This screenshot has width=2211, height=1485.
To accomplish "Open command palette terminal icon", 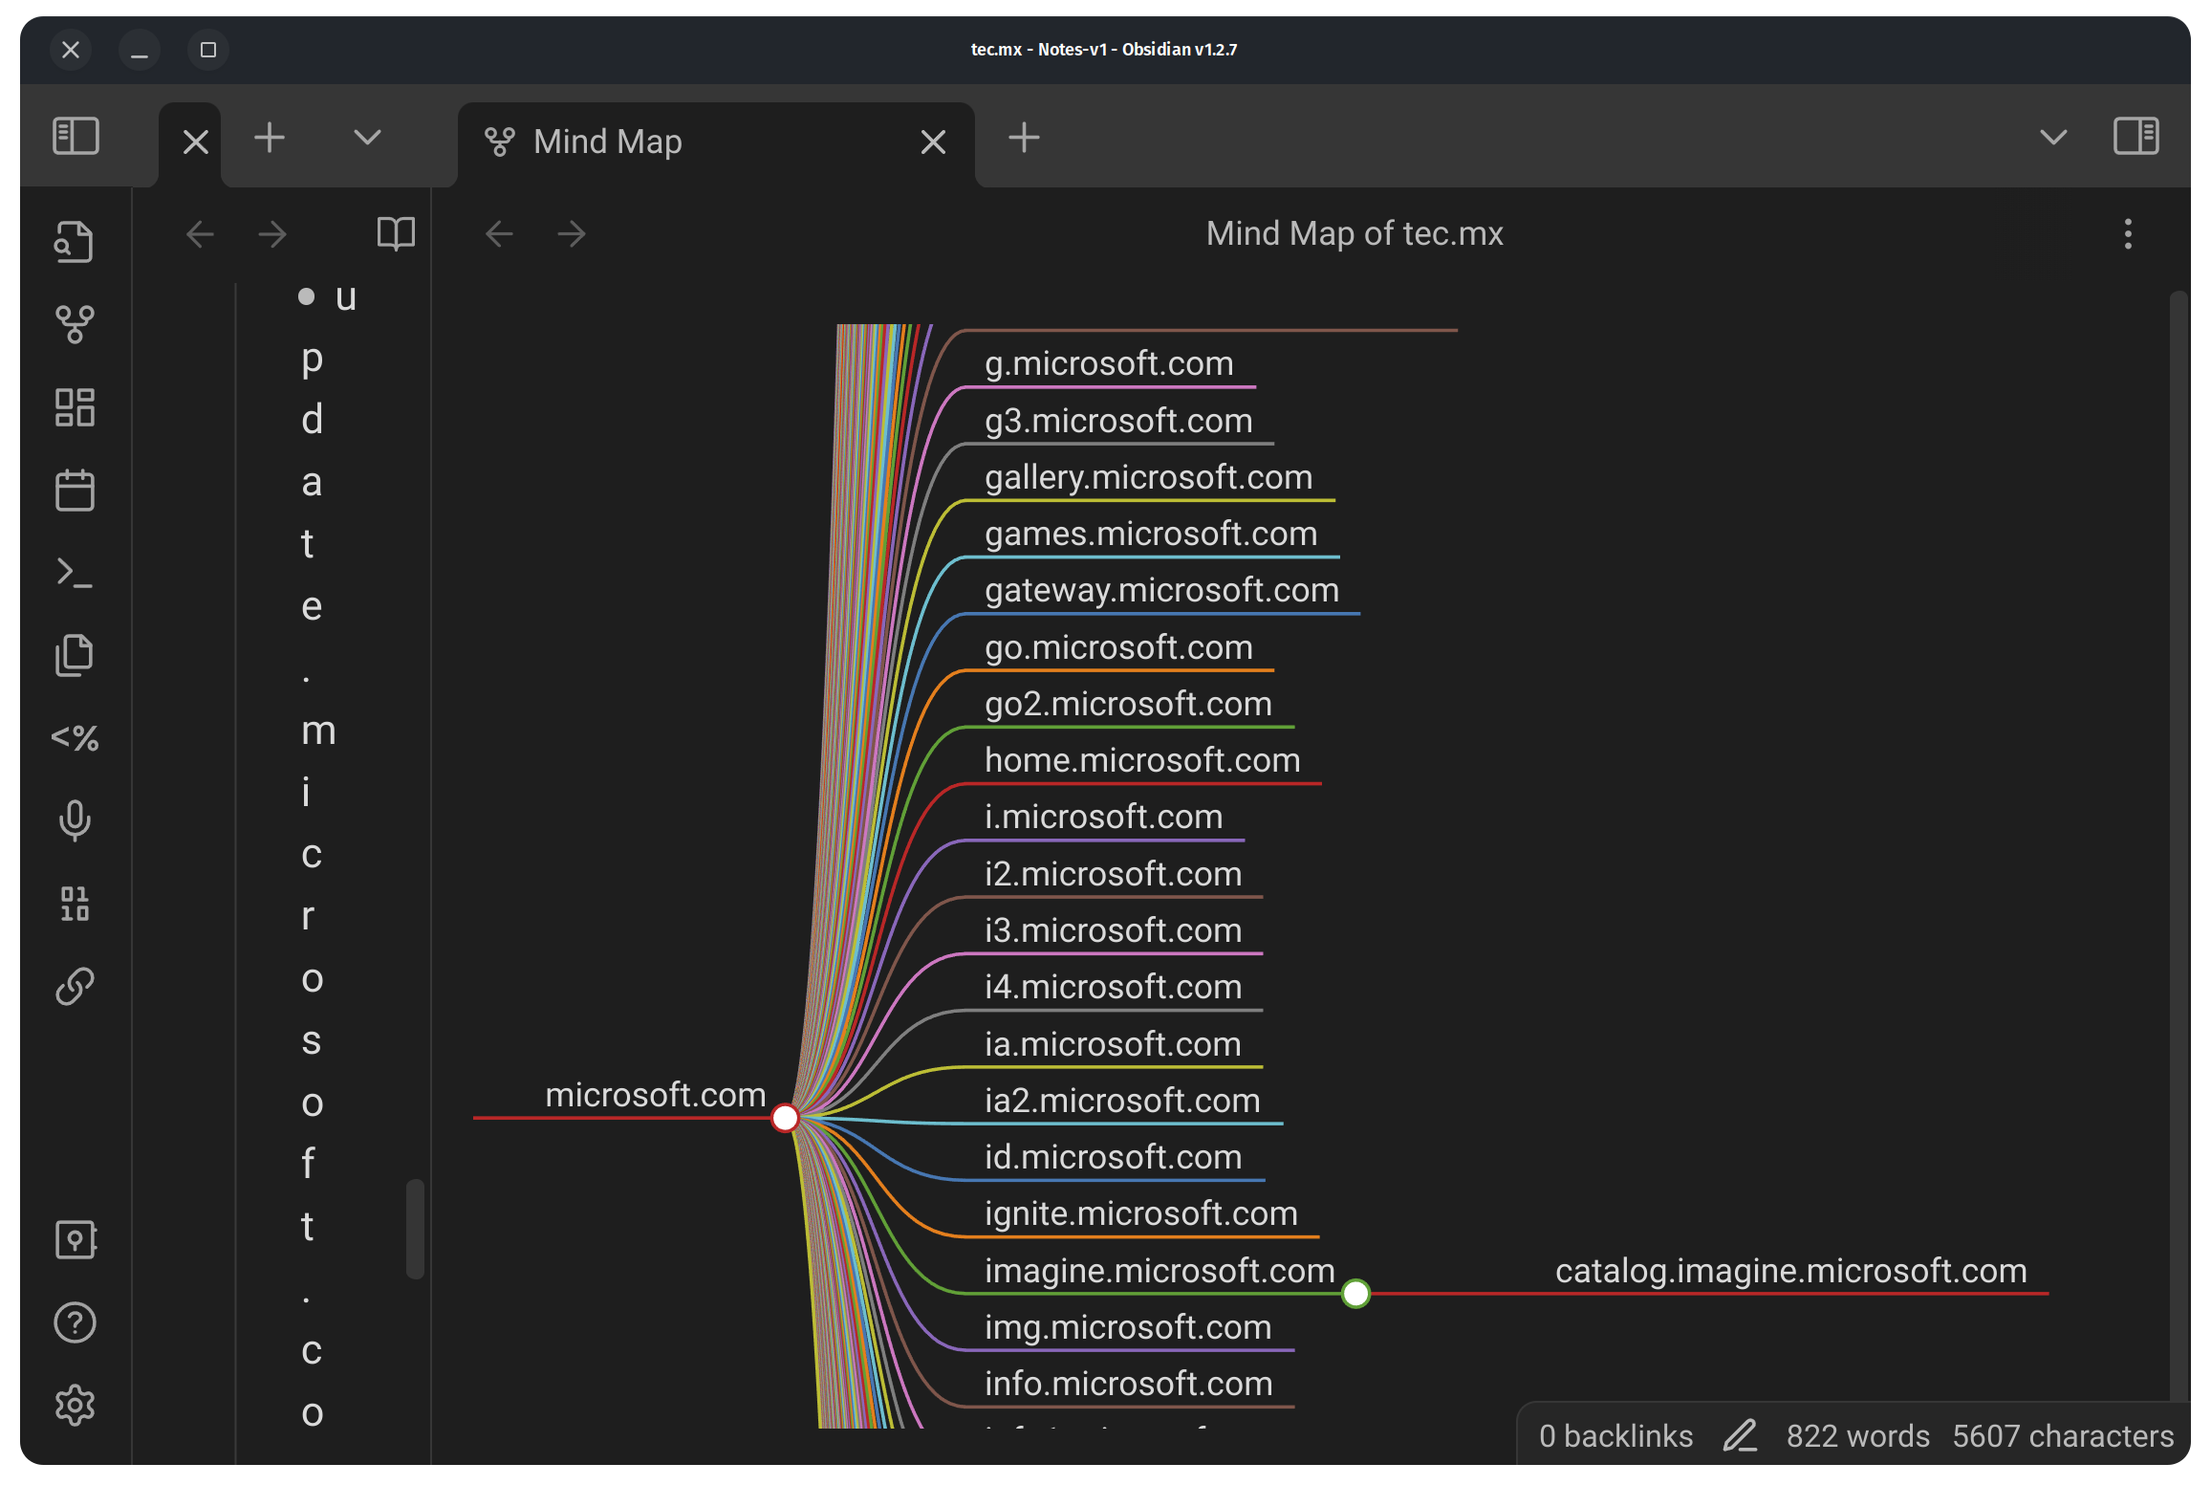I will click(x=75, y=573).
